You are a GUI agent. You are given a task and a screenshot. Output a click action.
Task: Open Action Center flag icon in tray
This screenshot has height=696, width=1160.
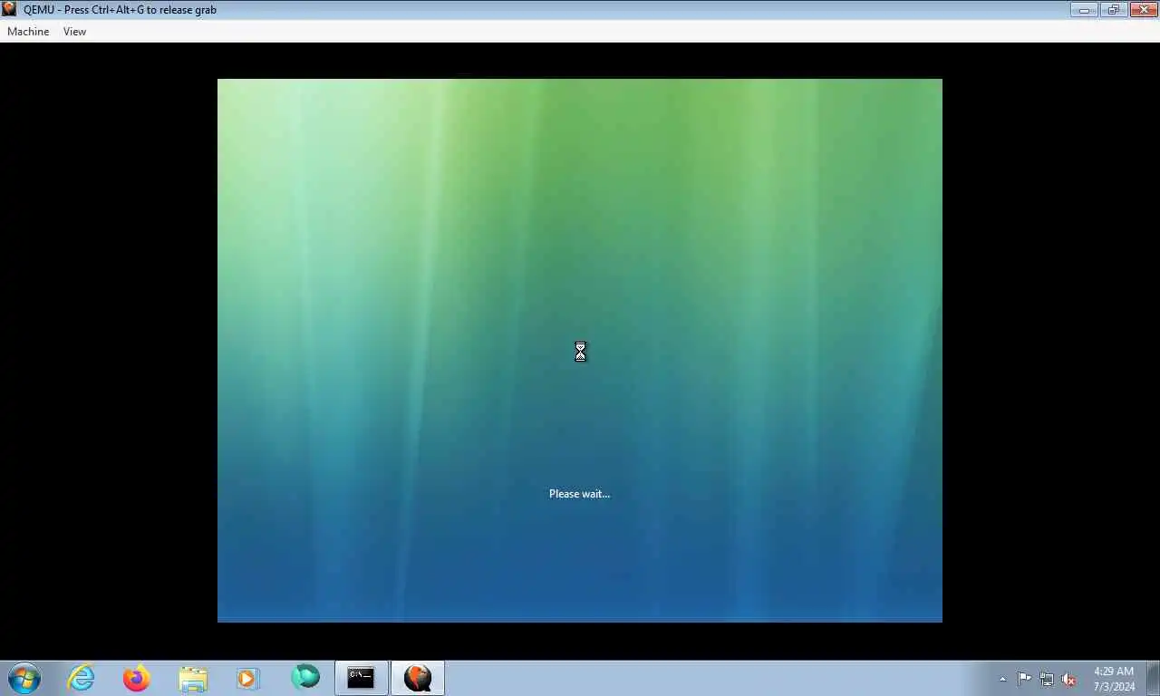pos(1025,679)
